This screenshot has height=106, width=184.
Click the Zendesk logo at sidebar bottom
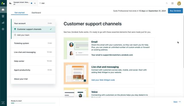[3, 103]
